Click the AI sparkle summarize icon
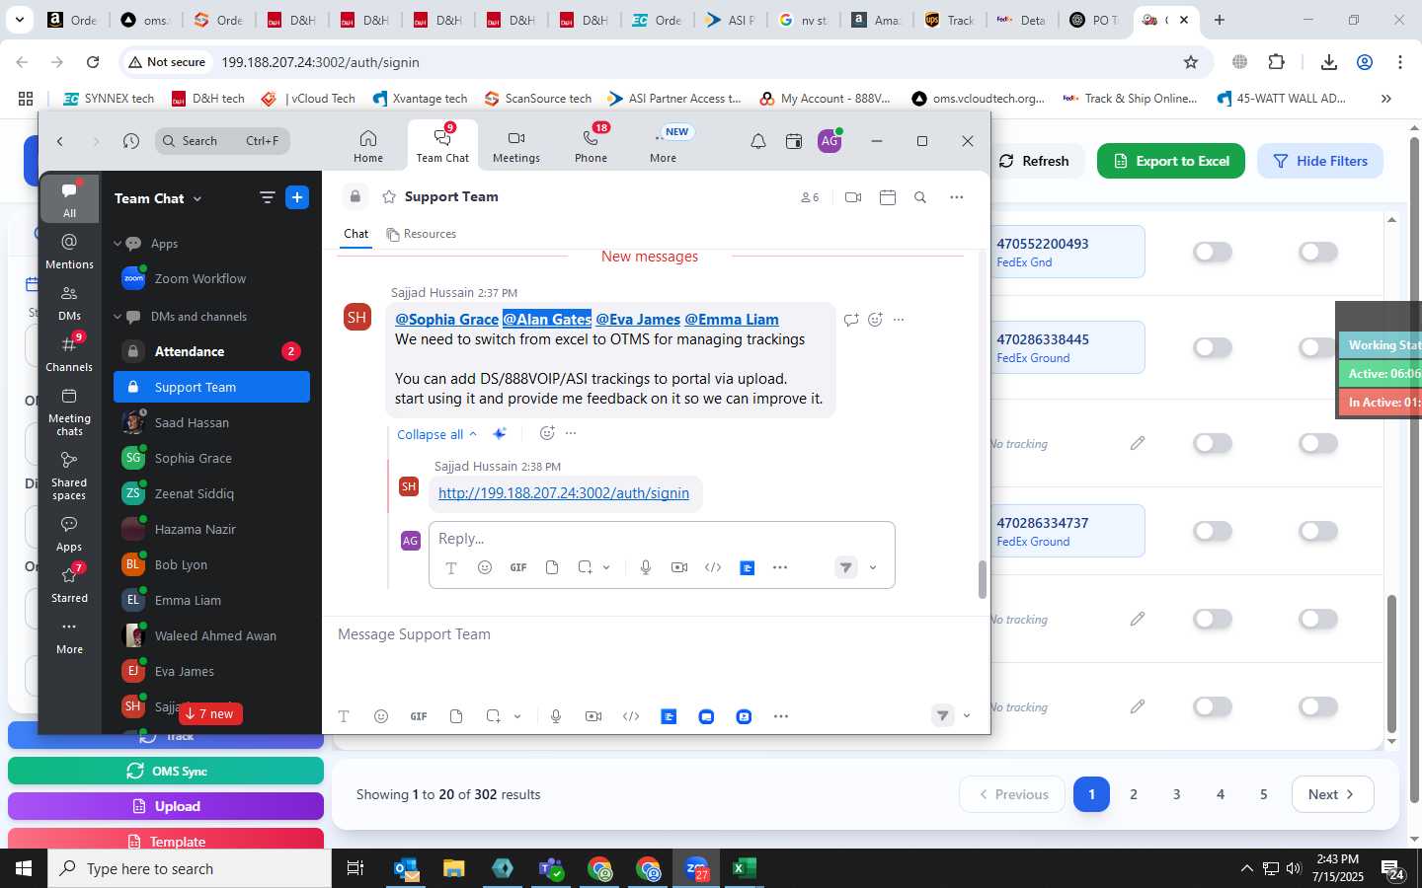 tap(500, 434)
